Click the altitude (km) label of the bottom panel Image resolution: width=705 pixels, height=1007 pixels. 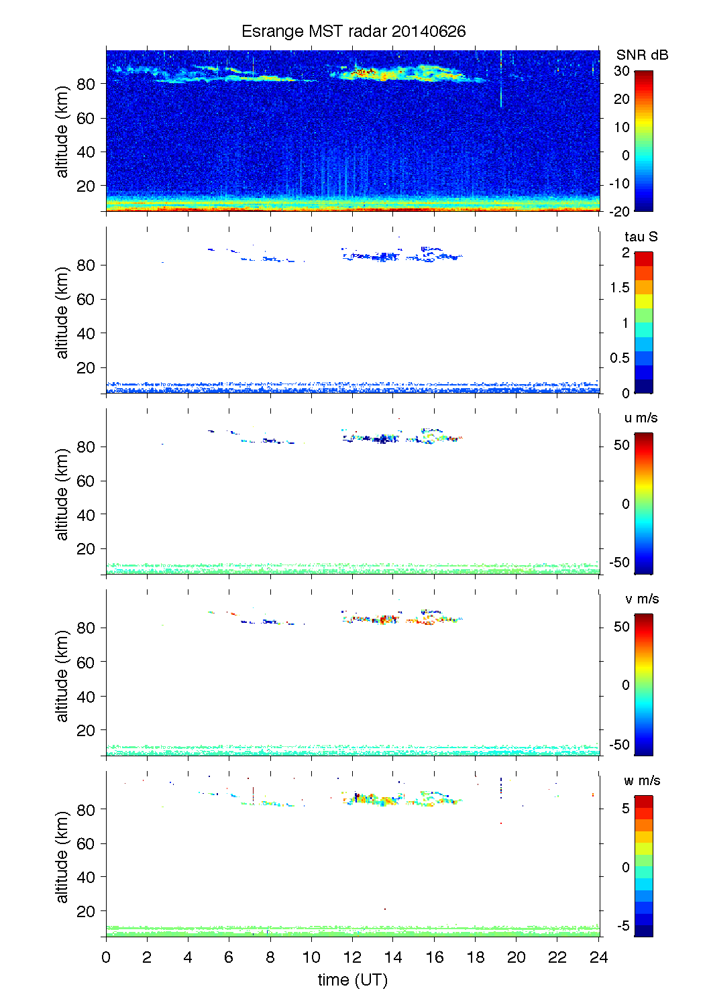pyautogui.click(x=62, y=857)
